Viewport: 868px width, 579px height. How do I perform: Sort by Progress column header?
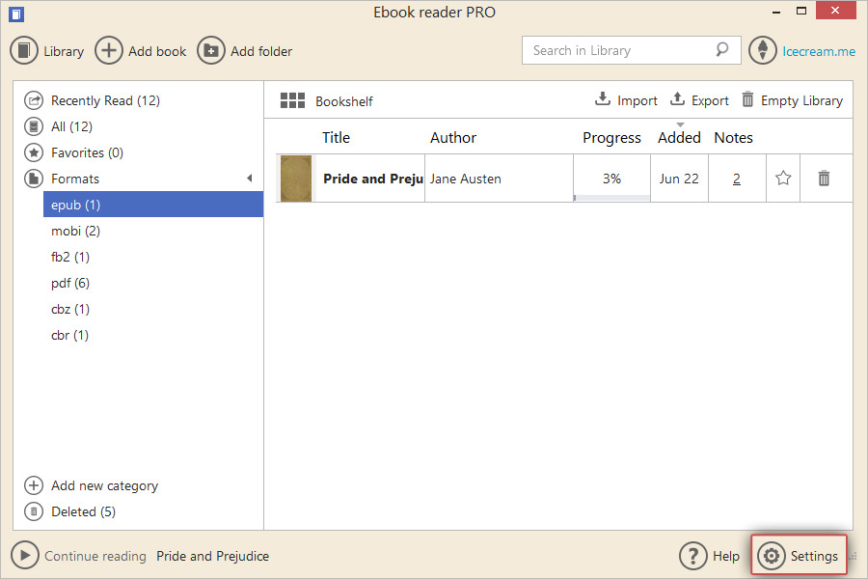click(x=611, y=137)
